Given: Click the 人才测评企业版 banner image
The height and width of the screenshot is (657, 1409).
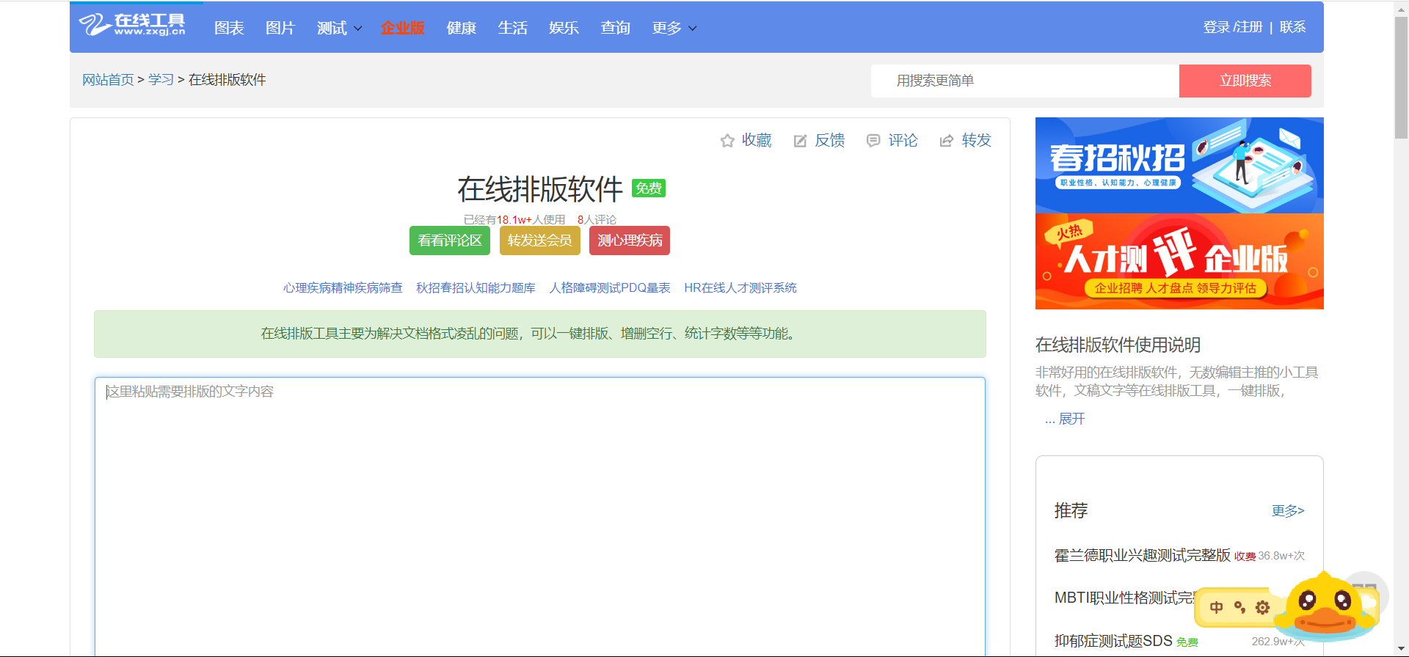Looking at the screenshot, I should 1179,262.
